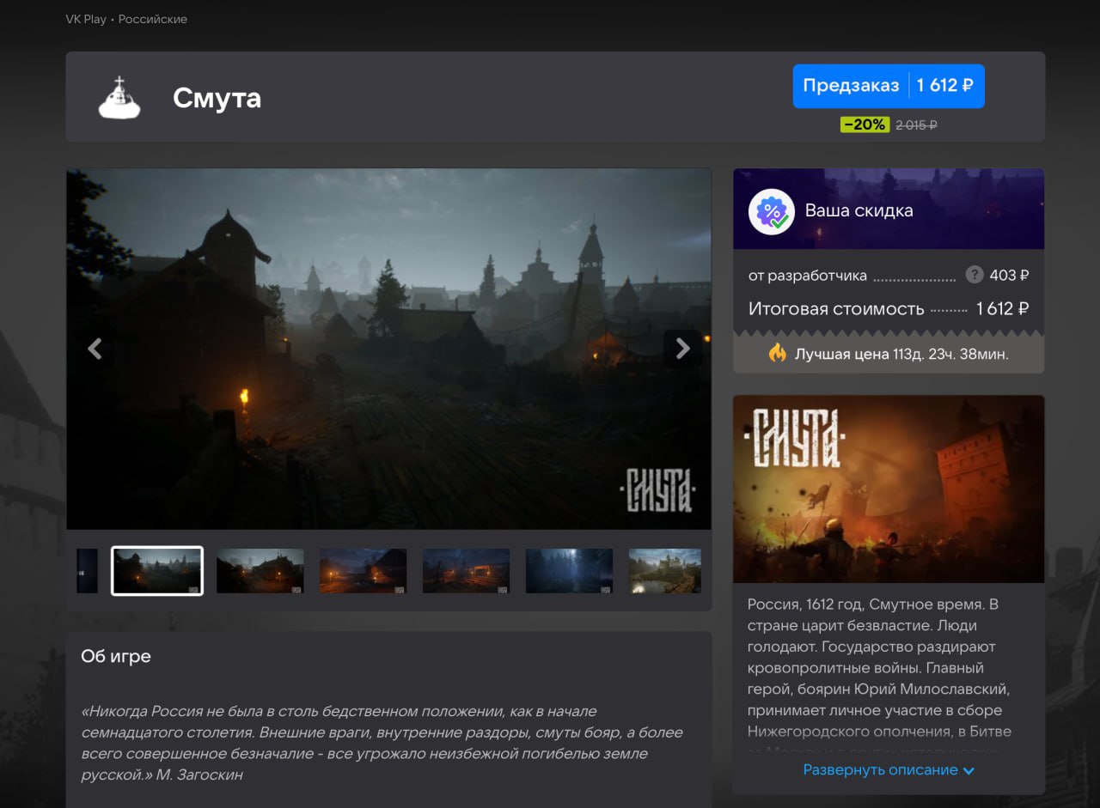Select the fifth thumbnail with blue moonlit forest
The width and height of the screenshot is (1100, 808).
(570, 571)
